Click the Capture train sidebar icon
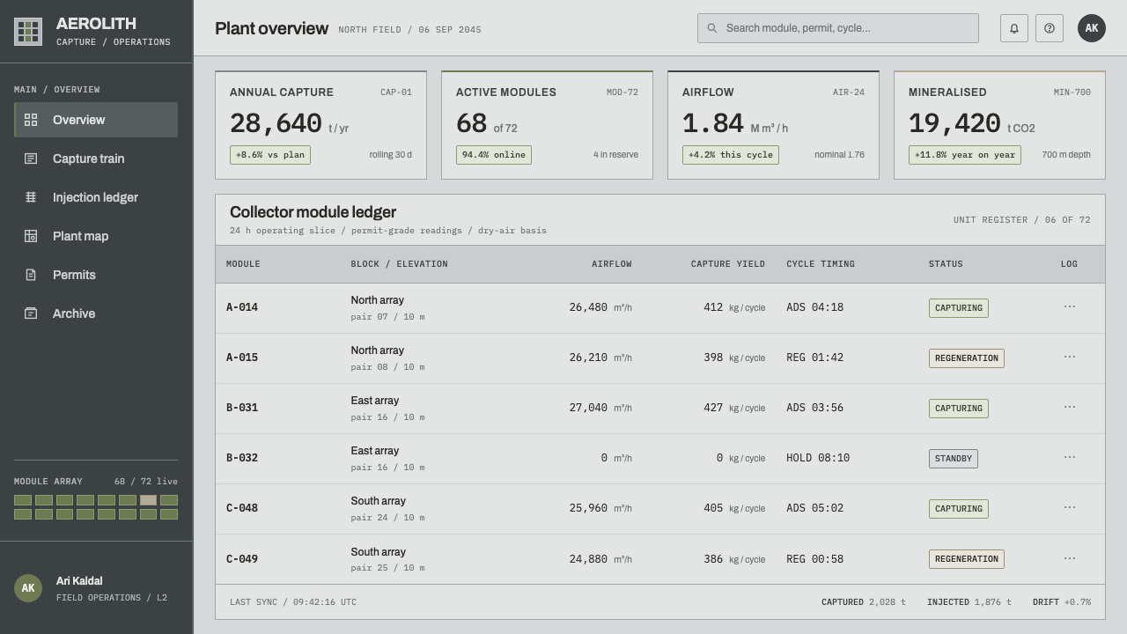The height and width of the screenshot is (634, 1127). [31, 158]
